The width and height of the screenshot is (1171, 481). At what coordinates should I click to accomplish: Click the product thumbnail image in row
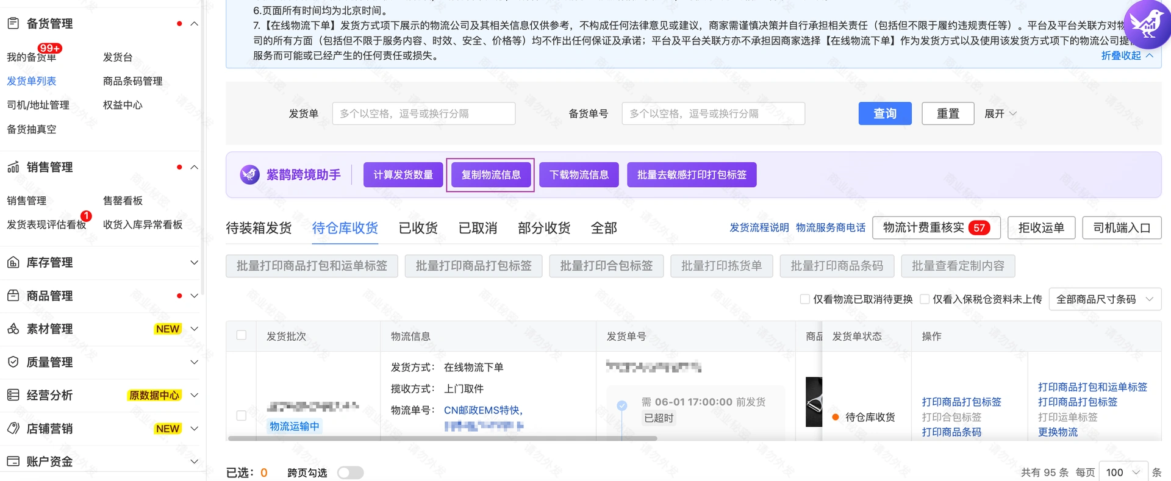tap(814, 402)
